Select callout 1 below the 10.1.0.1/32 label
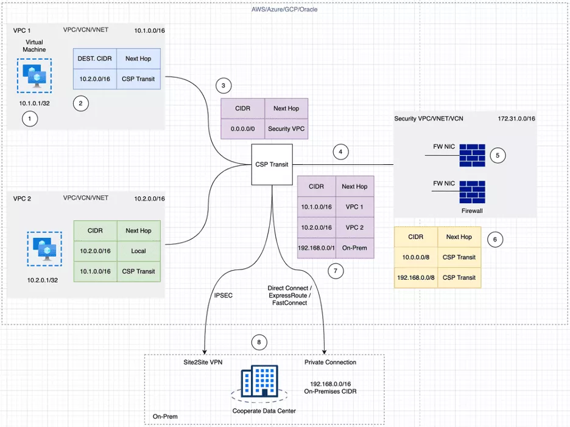Viewport: 570px width, 427px height. [30, 119]
